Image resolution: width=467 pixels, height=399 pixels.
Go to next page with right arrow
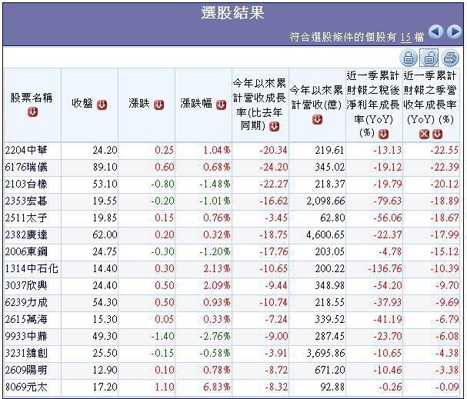454,32
